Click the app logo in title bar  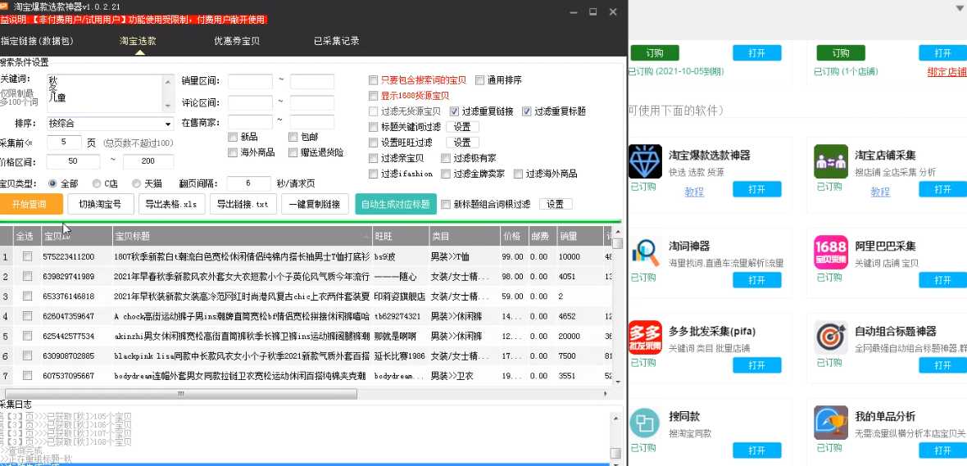[4, 7]
